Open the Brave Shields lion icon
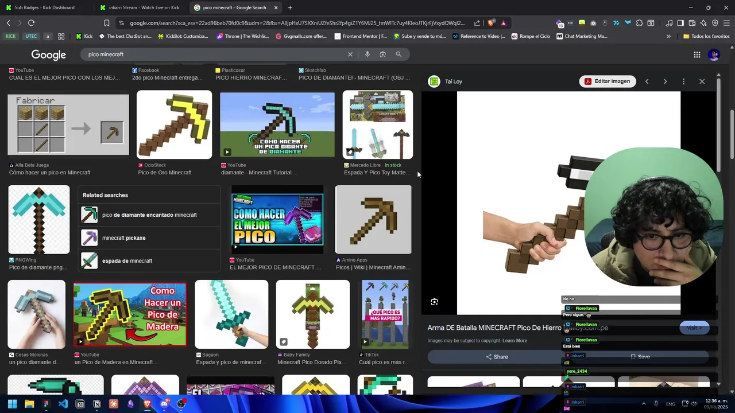 491,23
